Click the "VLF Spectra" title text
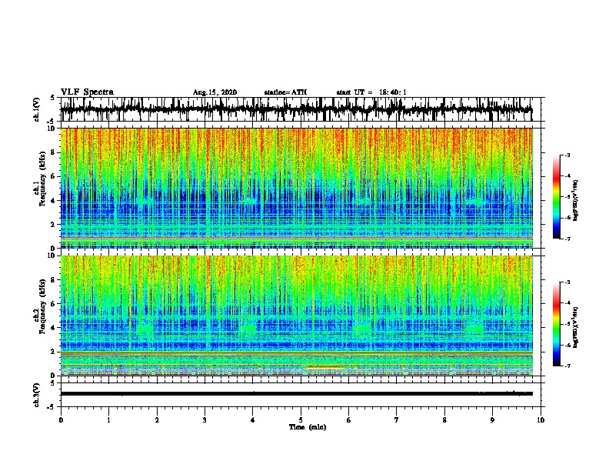This screenshot has width=609, height=471. coord(87,92)
